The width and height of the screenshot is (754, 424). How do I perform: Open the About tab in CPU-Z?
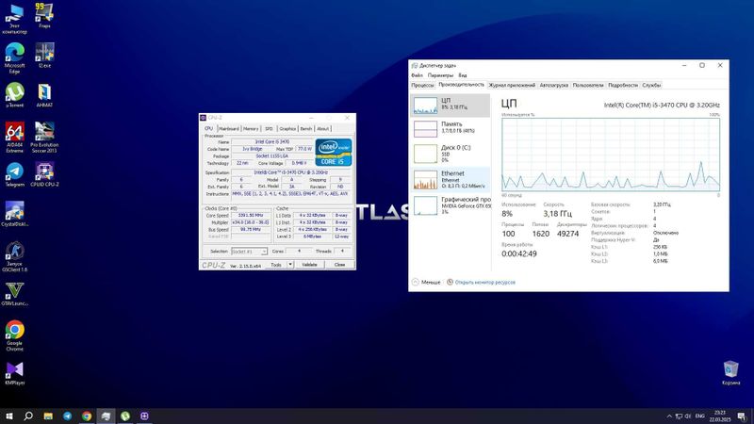(x=322, y=129)
